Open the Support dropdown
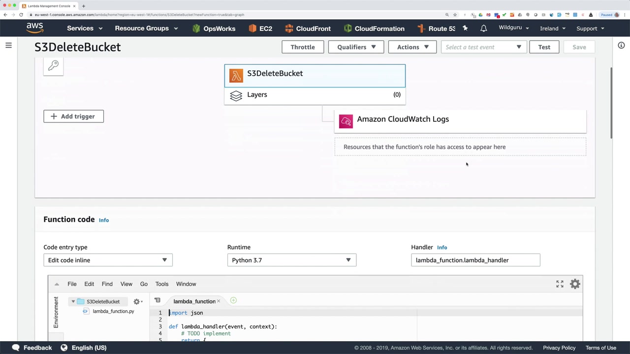 (x=590, y=29)
